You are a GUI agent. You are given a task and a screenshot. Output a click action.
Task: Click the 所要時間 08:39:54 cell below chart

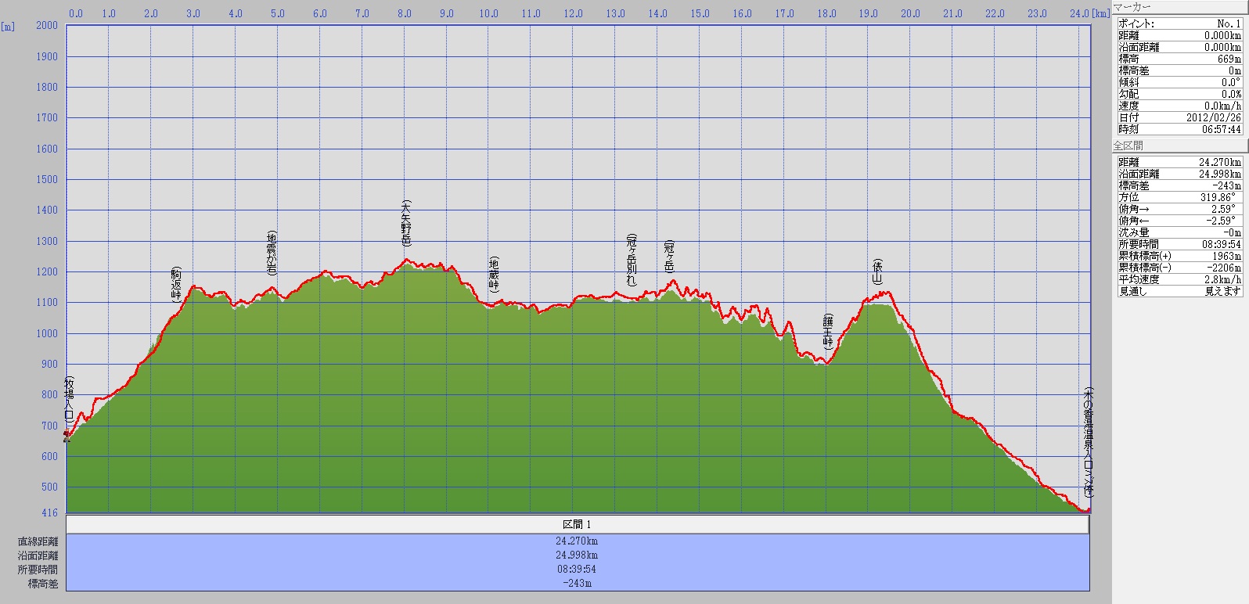578,569
